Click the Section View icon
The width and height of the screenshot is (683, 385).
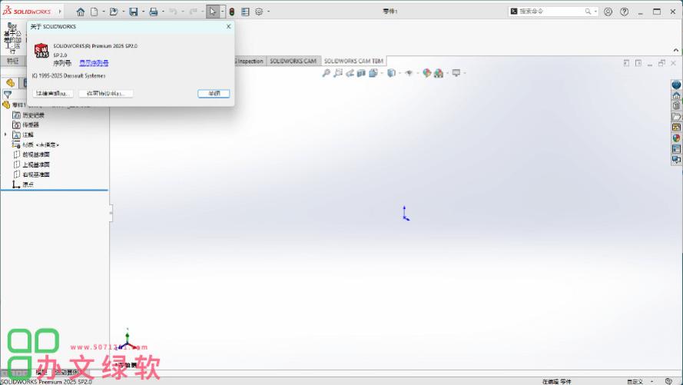point(361,73)
